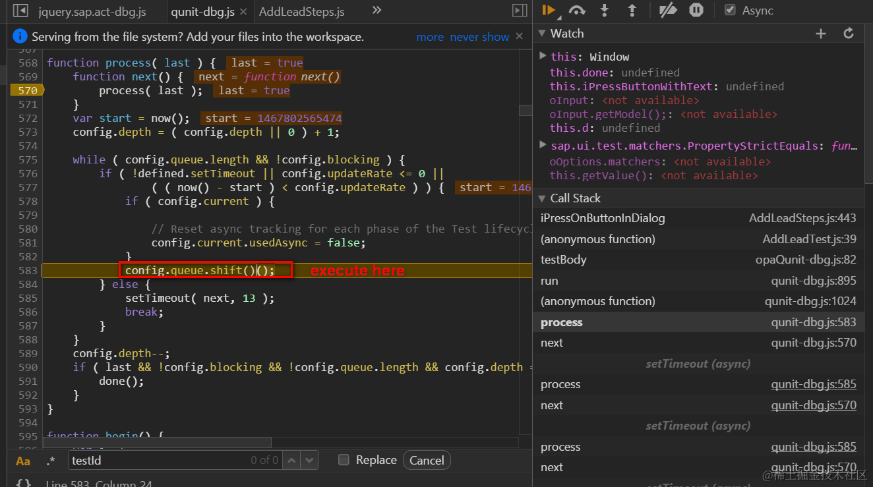Step over next function call

click(x=577, y=10)
